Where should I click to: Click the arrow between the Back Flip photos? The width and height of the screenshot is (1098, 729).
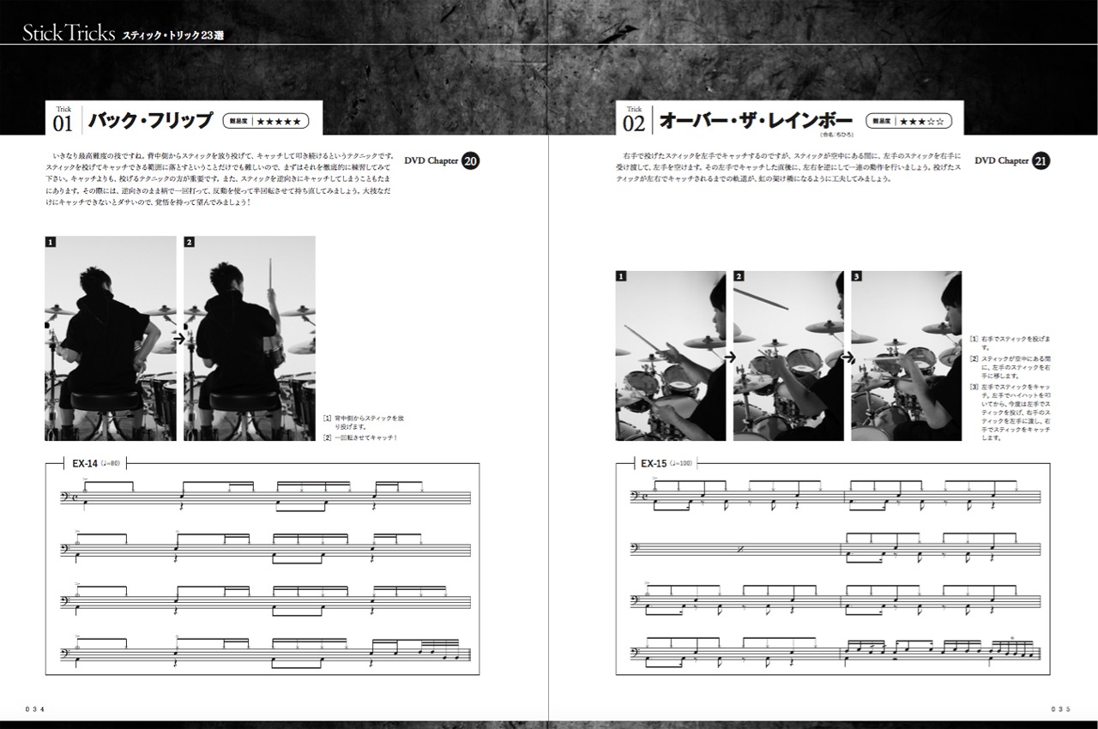179,339
